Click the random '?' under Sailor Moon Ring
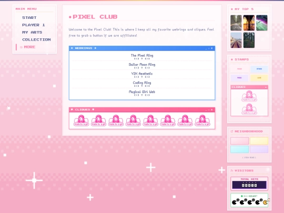Image resolution: width=284 pixels, height=213 pixels. click(x=142, y=68)
